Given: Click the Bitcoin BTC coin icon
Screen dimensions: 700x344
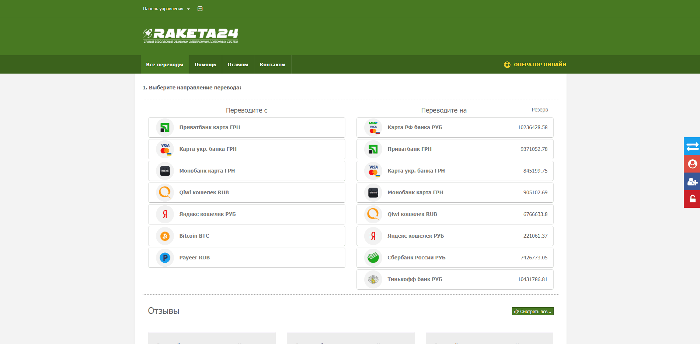Looking at the screenshot, I should coord(165,236).
